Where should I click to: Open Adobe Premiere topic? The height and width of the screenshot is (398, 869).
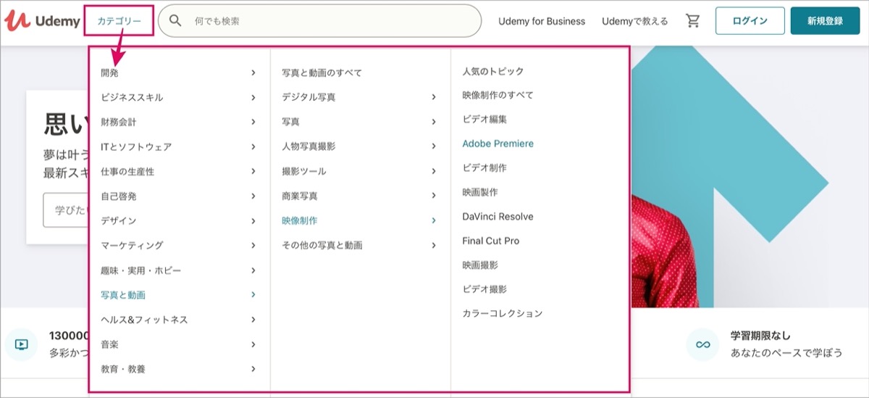pos(498,144)
